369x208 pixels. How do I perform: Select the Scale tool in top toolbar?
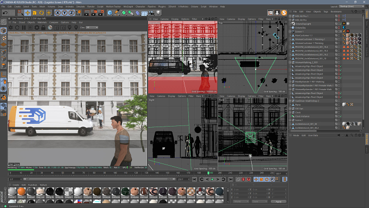pyautogui.click(x=35, y=12)
